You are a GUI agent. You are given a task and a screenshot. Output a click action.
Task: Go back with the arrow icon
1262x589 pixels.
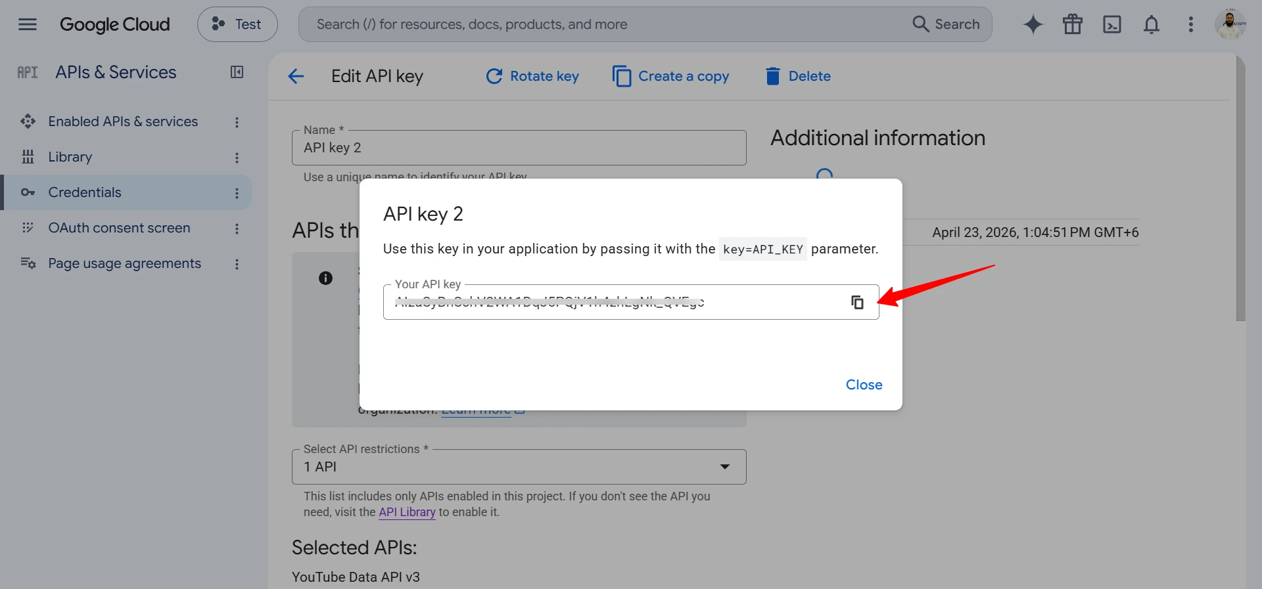(296, 76)
